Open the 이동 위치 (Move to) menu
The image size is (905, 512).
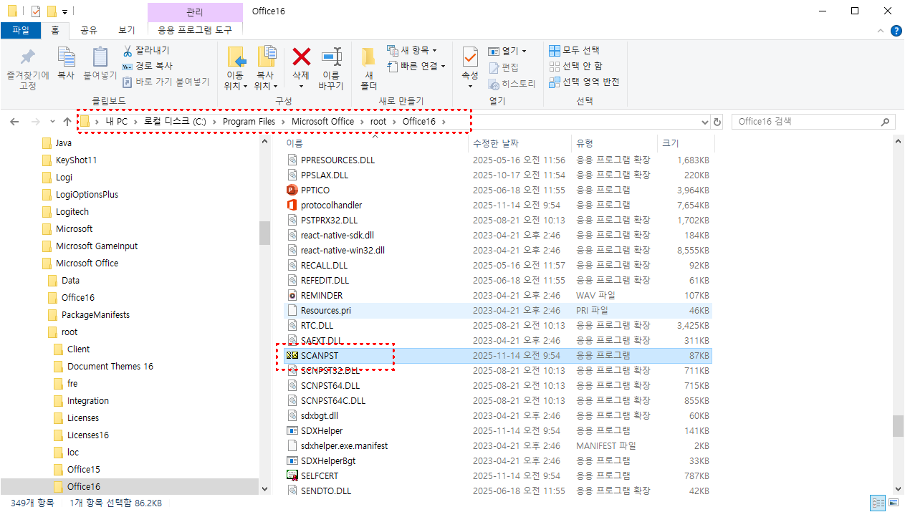click(x=235, y=69)
